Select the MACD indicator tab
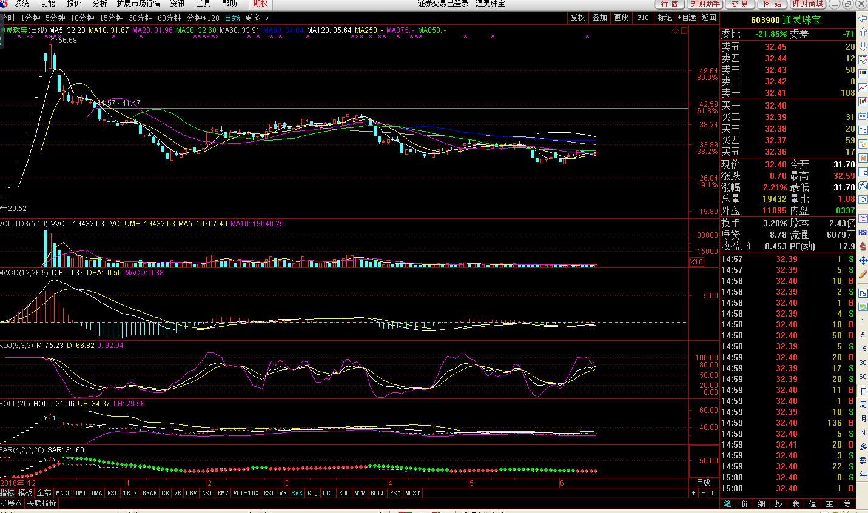 (x=63, y=493)
